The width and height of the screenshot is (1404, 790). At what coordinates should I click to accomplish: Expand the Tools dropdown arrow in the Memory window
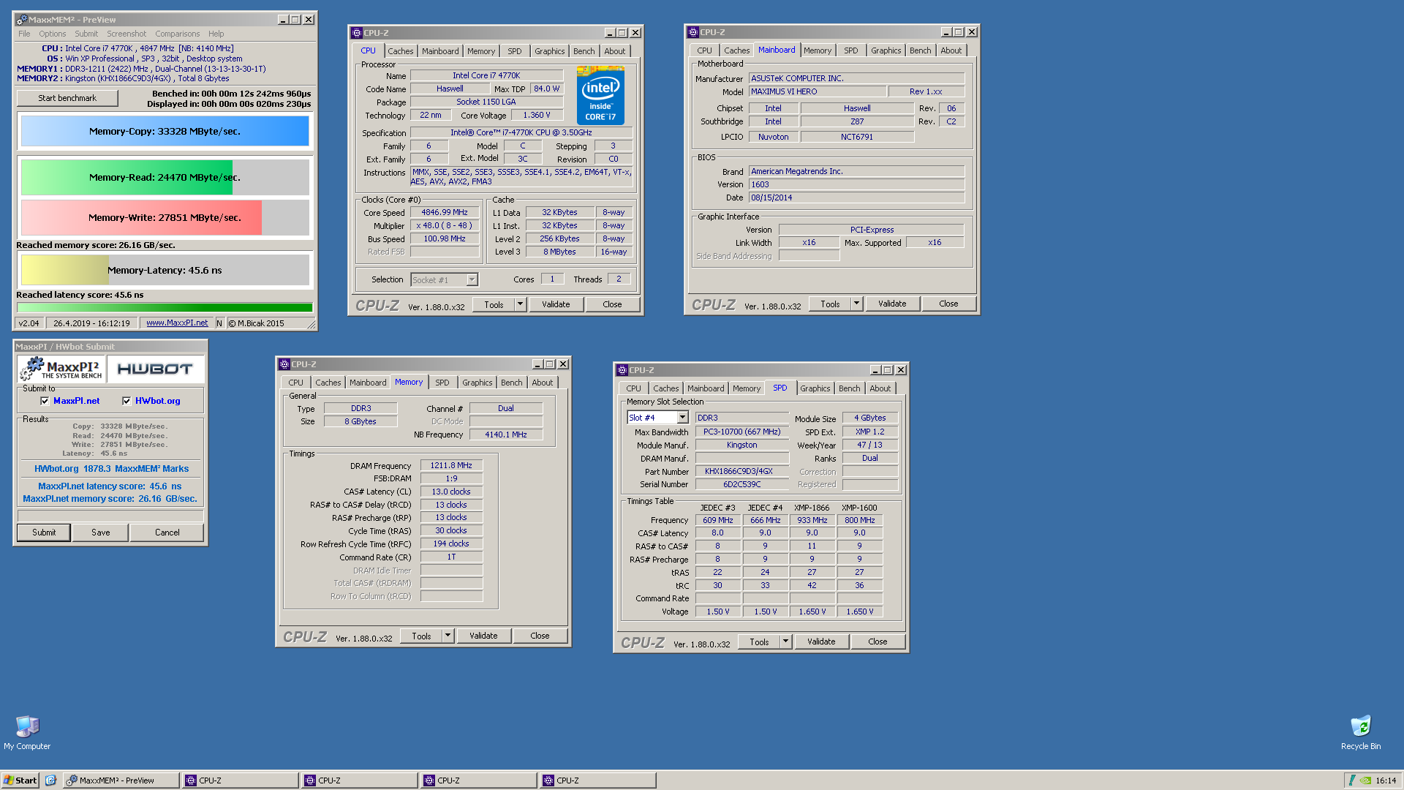448,636
